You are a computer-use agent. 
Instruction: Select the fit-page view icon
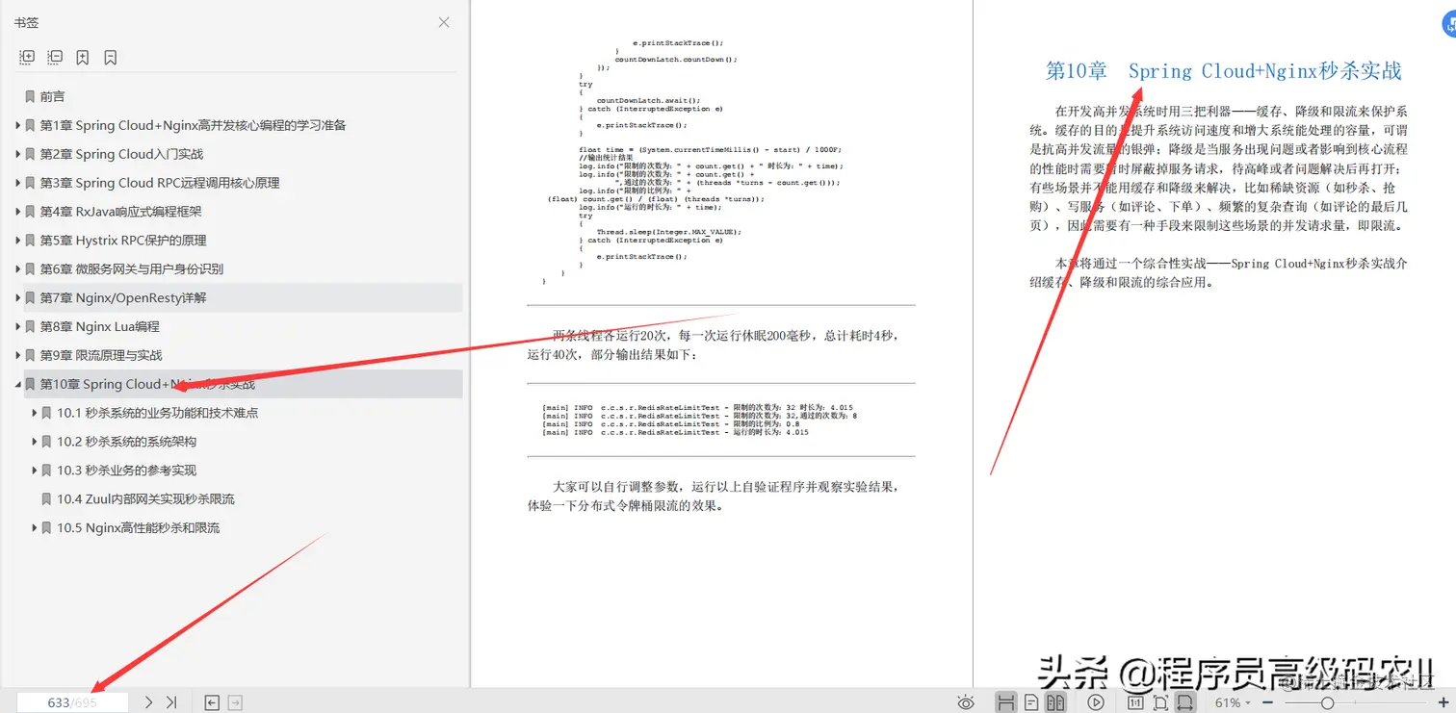(x=1162, y=702)
